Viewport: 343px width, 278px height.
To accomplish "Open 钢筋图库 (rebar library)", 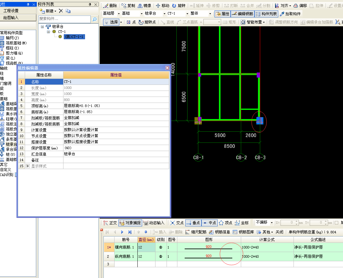I will [243, 232].
